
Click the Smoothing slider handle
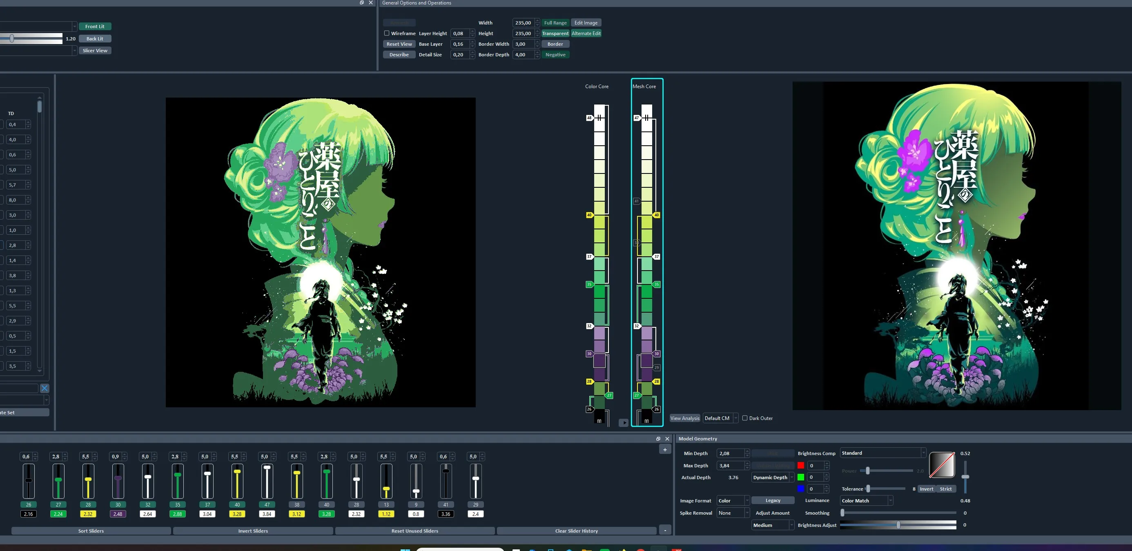coord(842,513)
